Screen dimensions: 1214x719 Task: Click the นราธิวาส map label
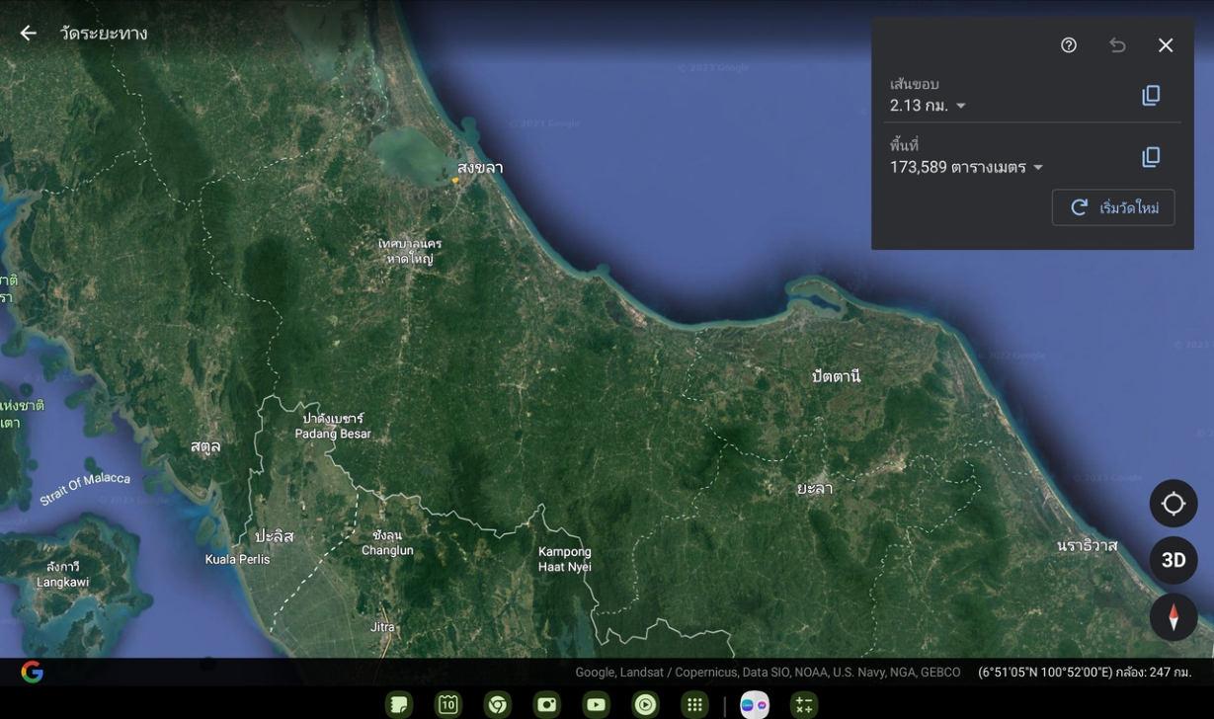(1087, 546)
